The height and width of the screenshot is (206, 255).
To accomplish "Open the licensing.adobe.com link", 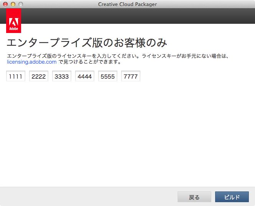I will tap(32, 62).
